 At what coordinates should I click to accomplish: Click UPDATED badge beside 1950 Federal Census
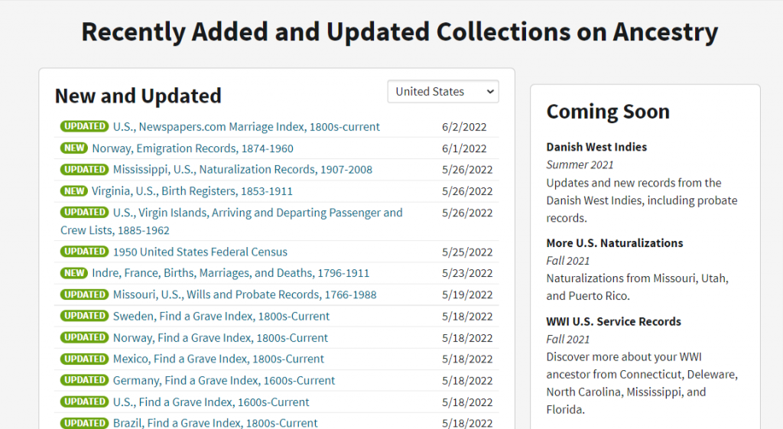tap(84, 252)
